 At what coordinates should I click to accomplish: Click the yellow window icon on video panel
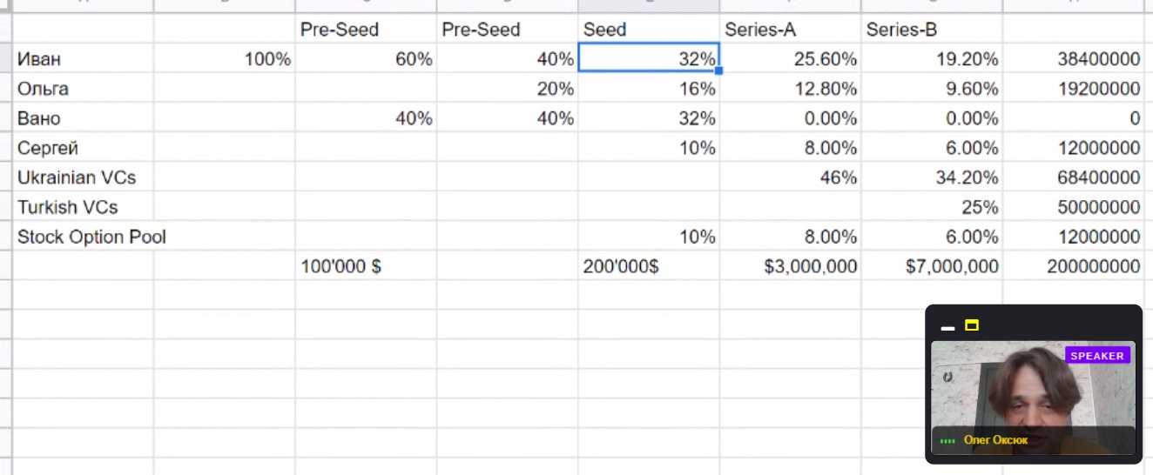(972, 326)
